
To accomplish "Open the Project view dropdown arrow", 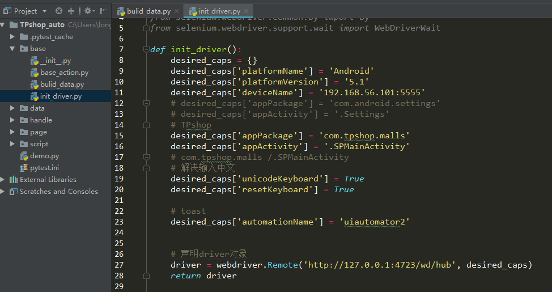I will tap(44, 11).
